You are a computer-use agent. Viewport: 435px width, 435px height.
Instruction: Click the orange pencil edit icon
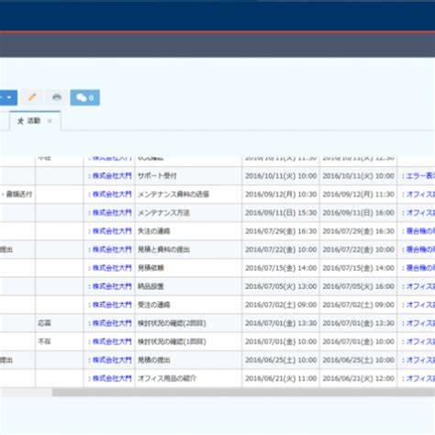(32, 97)
